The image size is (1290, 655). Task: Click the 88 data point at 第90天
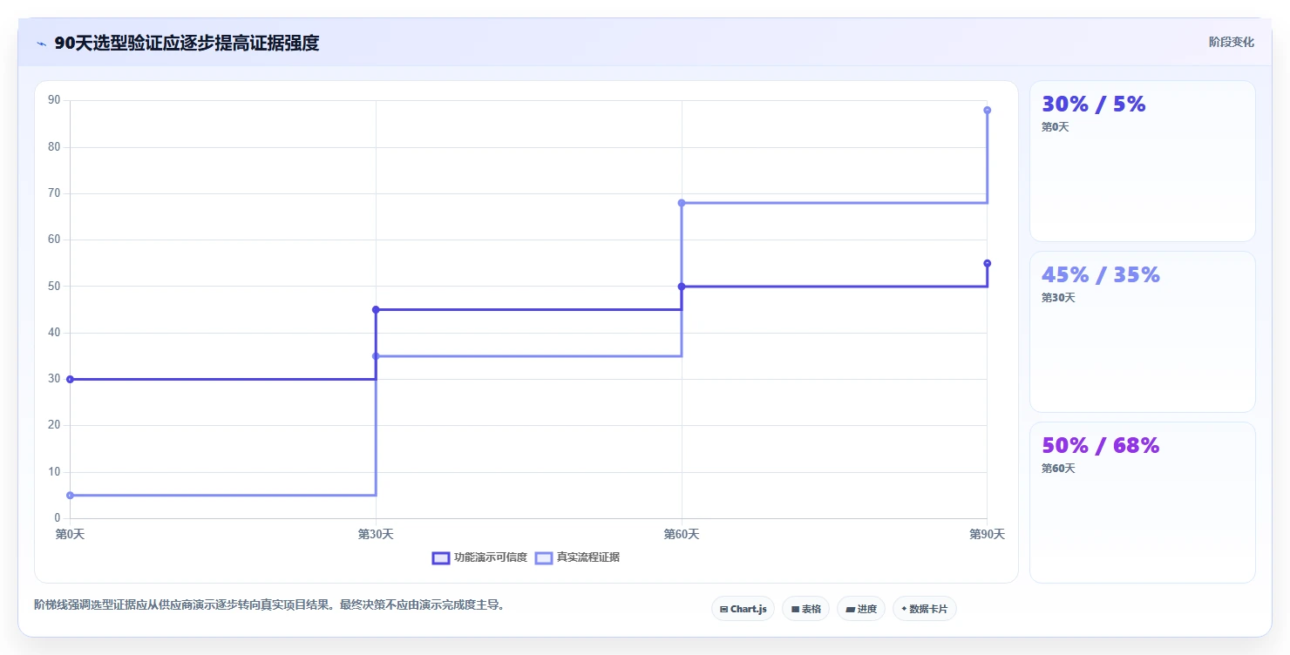(x=987, y=110)
